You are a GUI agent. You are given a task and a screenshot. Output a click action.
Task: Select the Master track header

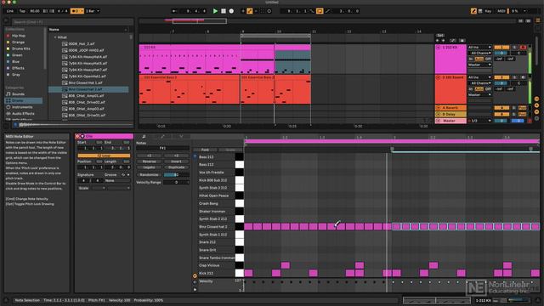pos(450,121)
